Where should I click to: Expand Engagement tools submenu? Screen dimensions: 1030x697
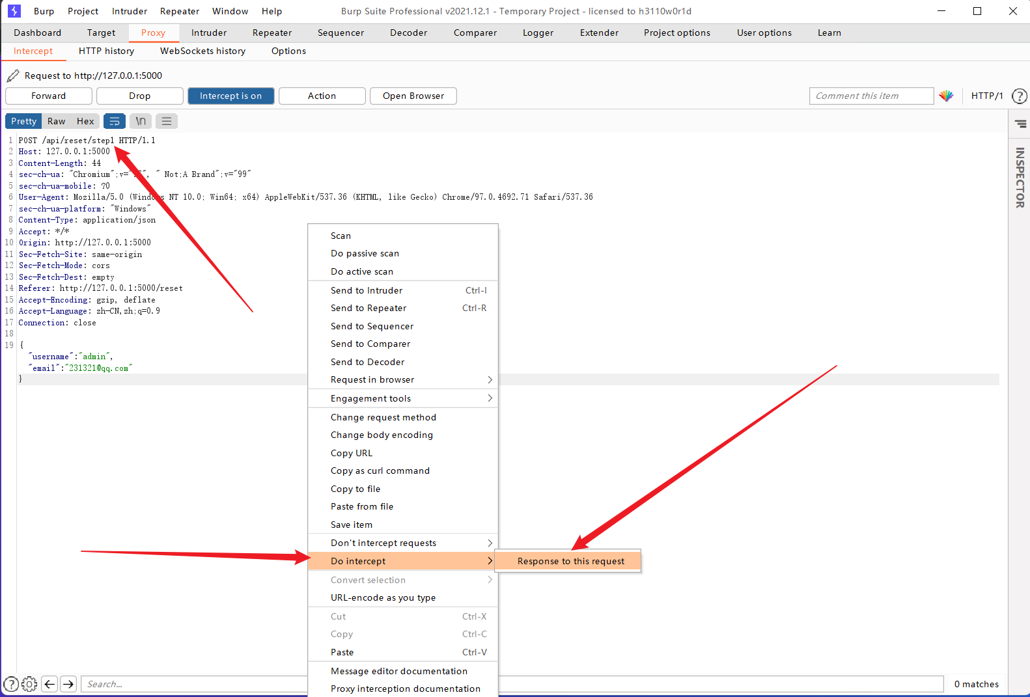coord(403,398)
